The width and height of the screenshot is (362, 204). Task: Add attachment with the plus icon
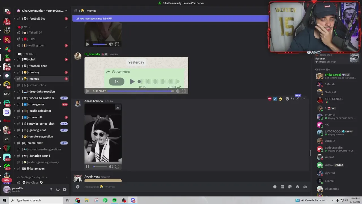click(77, 187)
